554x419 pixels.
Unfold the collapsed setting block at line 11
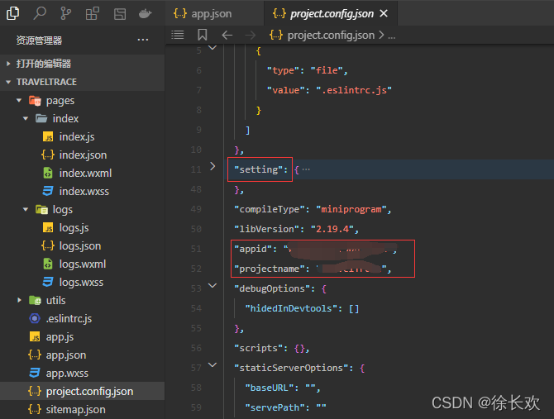coord(213,166)
